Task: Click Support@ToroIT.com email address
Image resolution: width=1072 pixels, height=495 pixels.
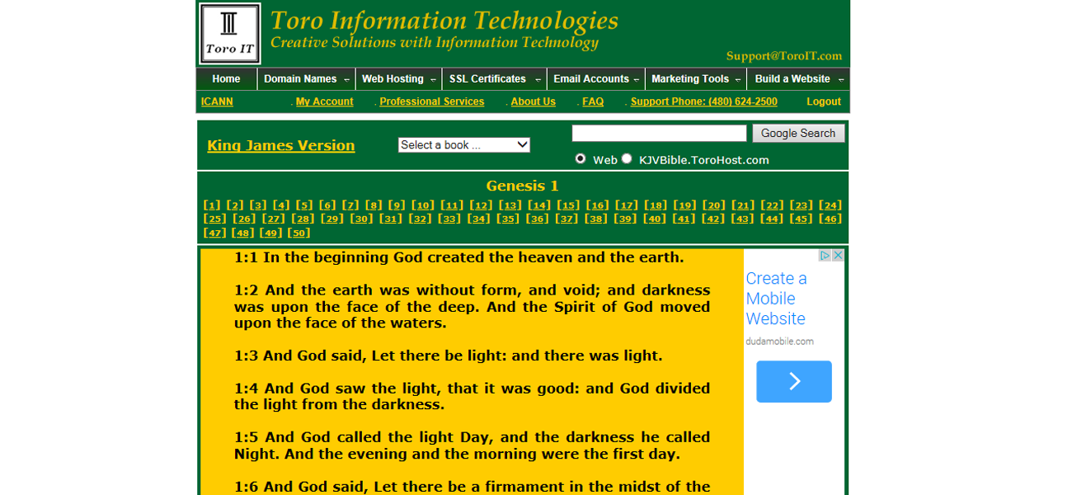Action: 784,56
